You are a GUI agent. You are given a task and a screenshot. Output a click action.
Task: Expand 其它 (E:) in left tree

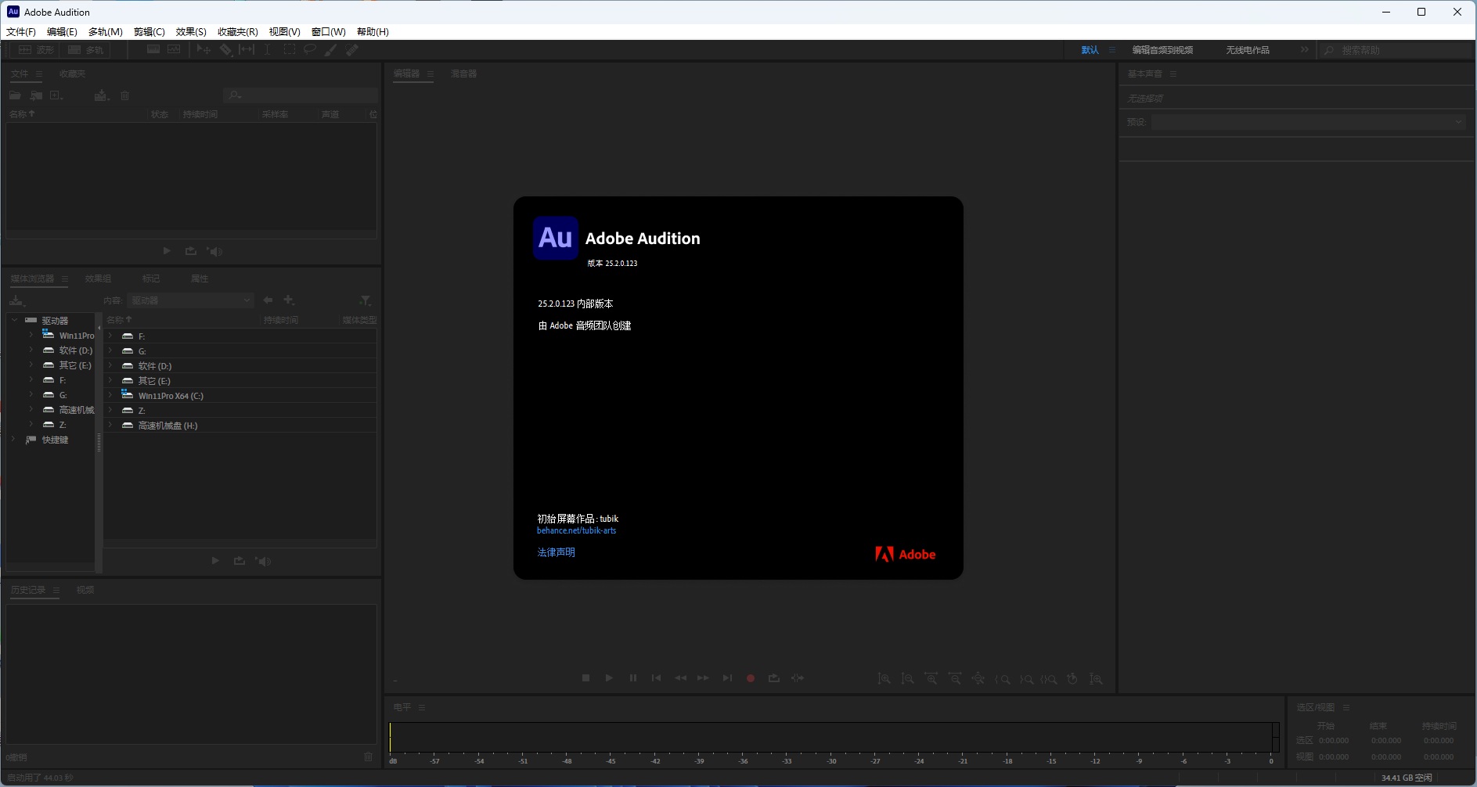click(31, 365)
